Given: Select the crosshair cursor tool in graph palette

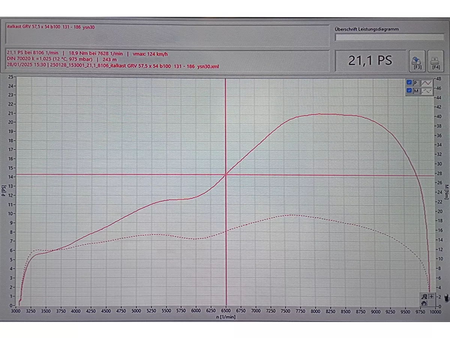Looking at the screenshot, I should click(431, 296).
